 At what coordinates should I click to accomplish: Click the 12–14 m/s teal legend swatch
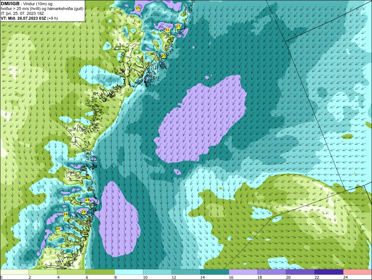pos(186,272)
